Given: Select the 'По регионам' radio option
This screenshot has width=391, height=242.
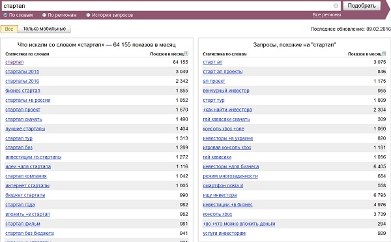Looking at the screenshot, I should (44, 15).
